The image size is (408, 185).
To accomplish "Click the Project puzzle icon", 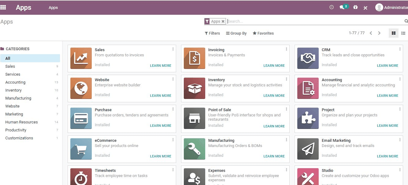I will click(308, 118).
